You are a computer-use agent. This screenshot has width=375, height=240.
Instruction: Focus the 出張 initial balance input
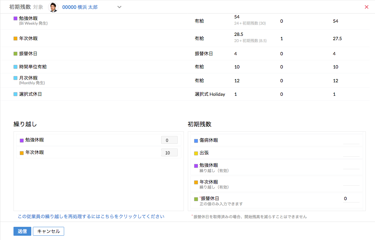coord(351,153)
